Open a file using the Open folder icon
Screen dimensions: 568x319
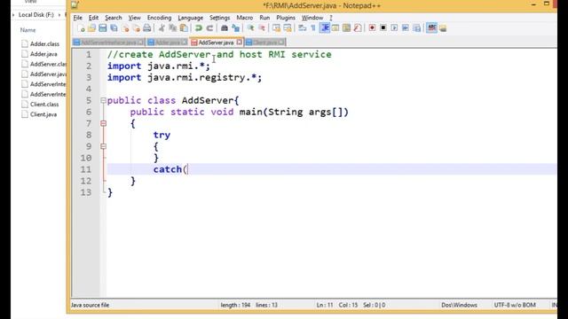click(x=91, y=28)
